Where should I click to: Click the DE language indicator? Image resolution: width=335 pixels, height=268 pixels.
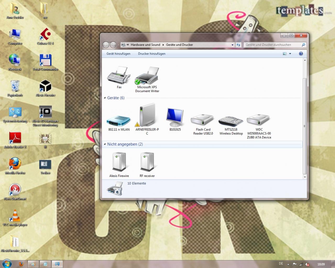point(281,264)
